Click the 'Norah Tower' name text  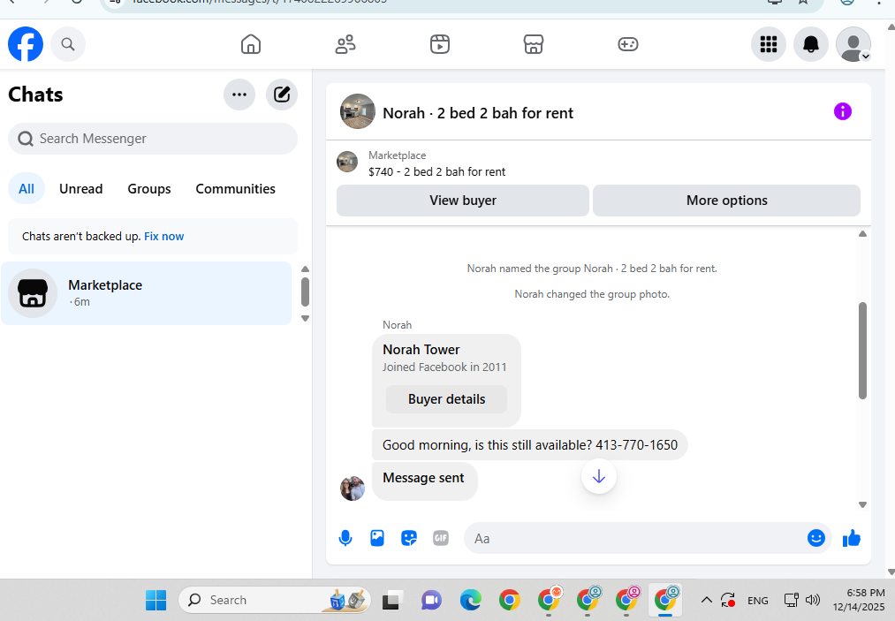[x=421, y=349]
